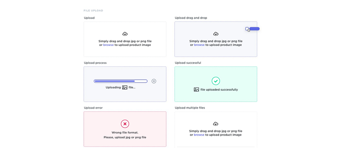340x151 pixels.
Task: Click the "file uploaded successfully" text
Action: [x=219, y=90]
